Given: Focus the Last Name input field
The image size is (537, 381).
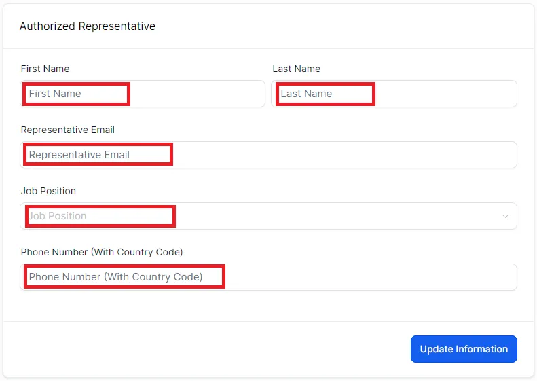Looking at the screenshot, I should [394, 94].
